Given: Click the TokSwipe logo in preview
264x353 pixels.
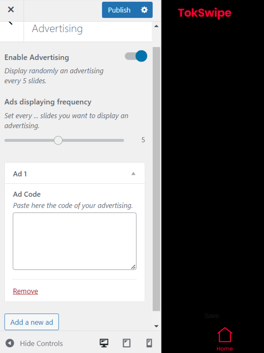Looking at the screenshot, I should (x=205, y=13).
